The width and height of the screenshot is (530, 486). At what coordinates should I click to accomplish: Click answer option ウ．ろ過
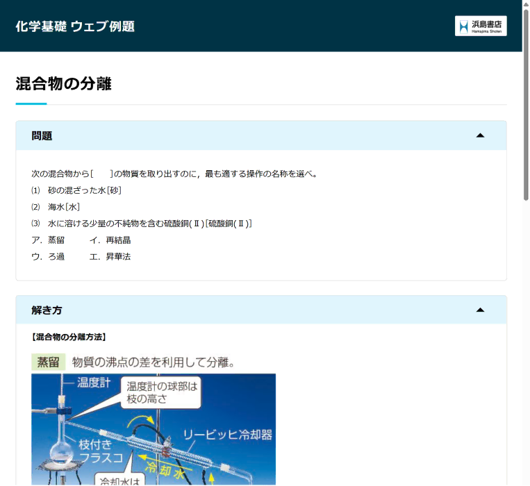(x=48, y=257)
